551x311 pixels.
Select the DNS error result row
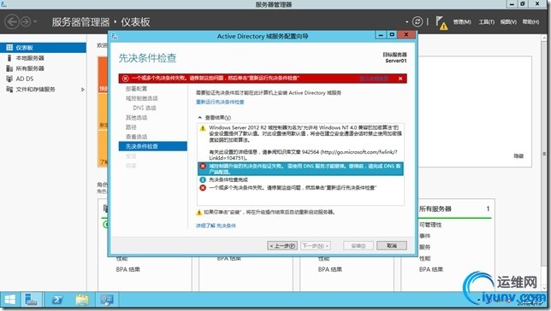300,169
